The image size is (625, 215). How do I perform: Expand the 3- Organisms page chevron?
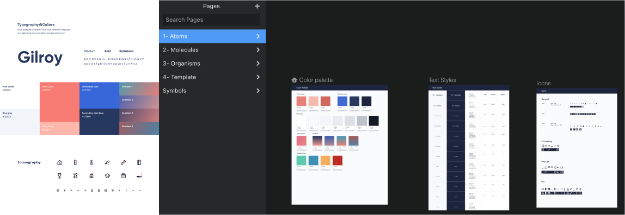click(x=258, y=64)
